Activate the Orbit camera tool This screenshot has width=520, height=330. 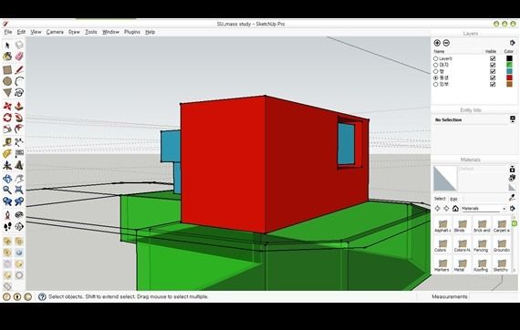[7, 179]
